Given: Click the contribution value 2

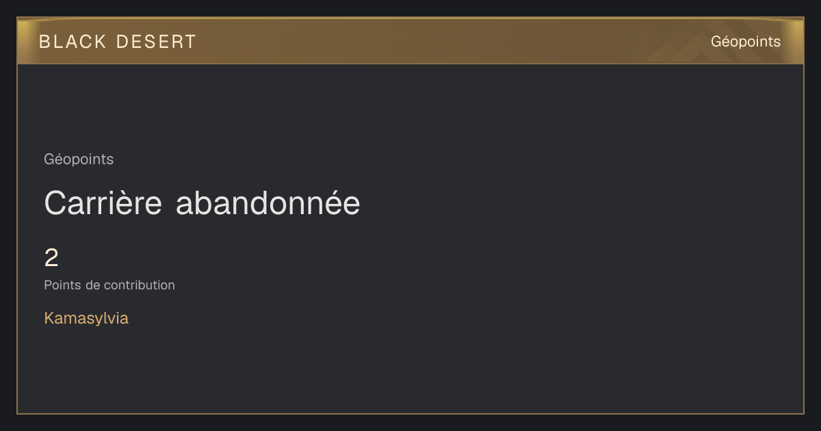Looking at the screenshot, I should pyautogui.click(x=51, y=258).
